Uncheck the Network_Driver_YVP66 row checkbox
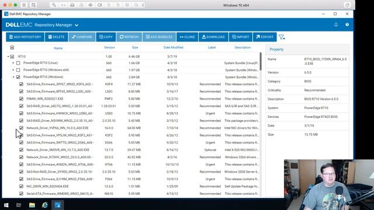The height and width of the screenshot is (210, 374). (21, 128)
